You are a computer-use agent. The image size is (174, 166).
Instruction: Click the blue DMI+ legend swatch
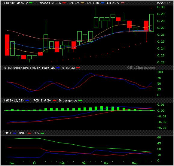(15, 133)
